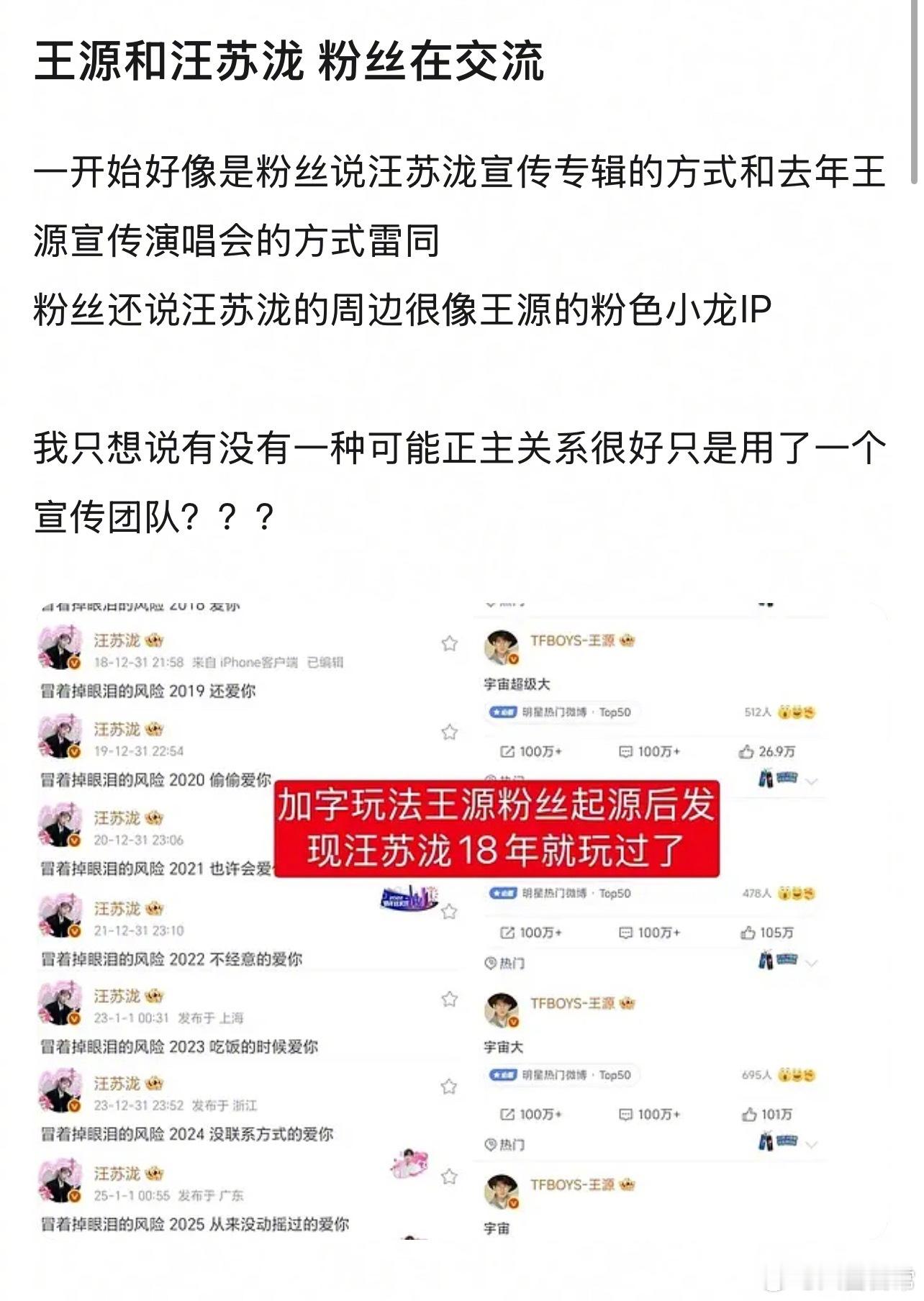924x1301 pixels.
Task: Click the vertical scrollbar thumb at the right edge
Action: pyautogui.click(x=914, y=94)
